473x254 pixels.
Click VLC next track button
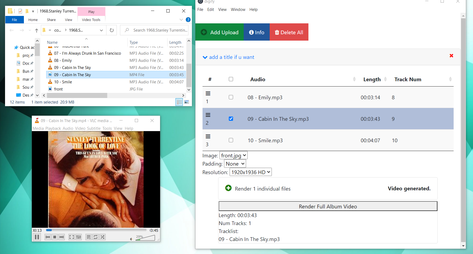(62, 237)
